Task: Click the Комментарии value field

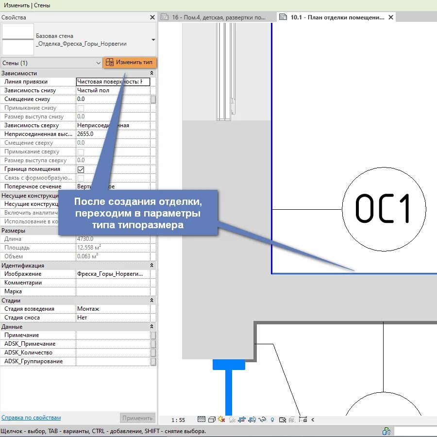Action: click(113, 283)
